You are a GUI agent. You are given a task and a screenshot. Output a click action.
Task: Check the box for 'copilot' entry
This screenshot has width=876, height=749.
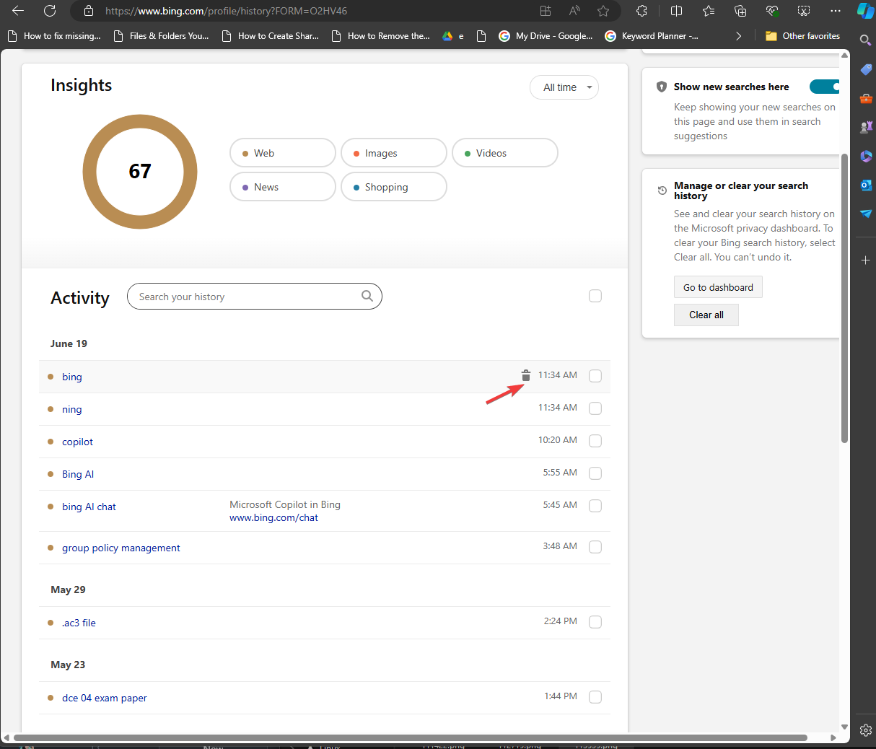coord(595,441)
